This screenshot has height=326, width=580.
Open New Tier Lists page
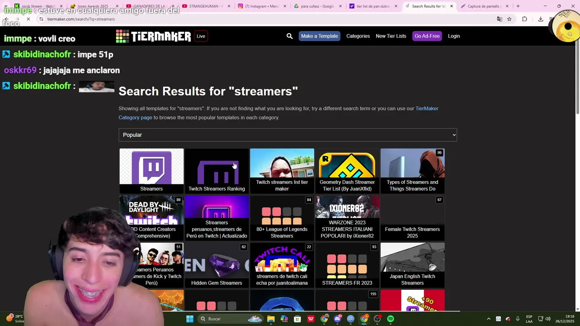click(x=391, y=36)
